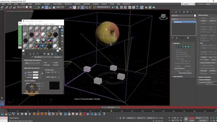217x122 pixels.
Task: Click the Explode button
Action: point(204,57)
